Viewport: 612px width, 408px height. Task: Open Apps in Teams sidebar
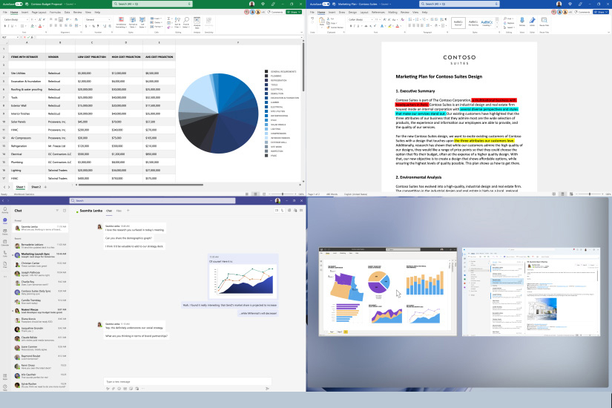(x=4, y=377)
